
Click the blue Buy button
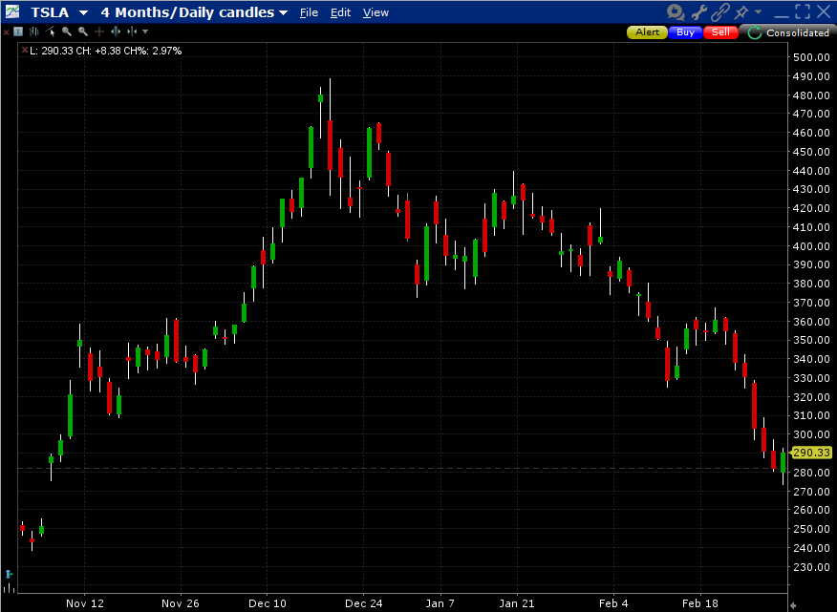685,32
